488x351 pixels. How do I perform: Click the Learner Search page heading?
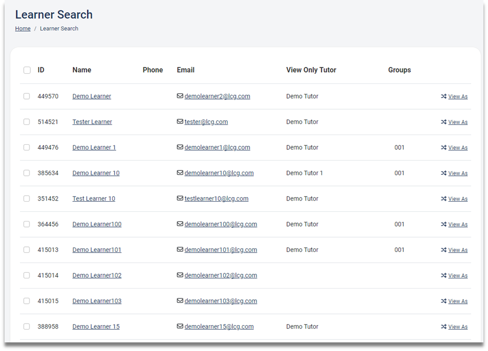point(54,15)
